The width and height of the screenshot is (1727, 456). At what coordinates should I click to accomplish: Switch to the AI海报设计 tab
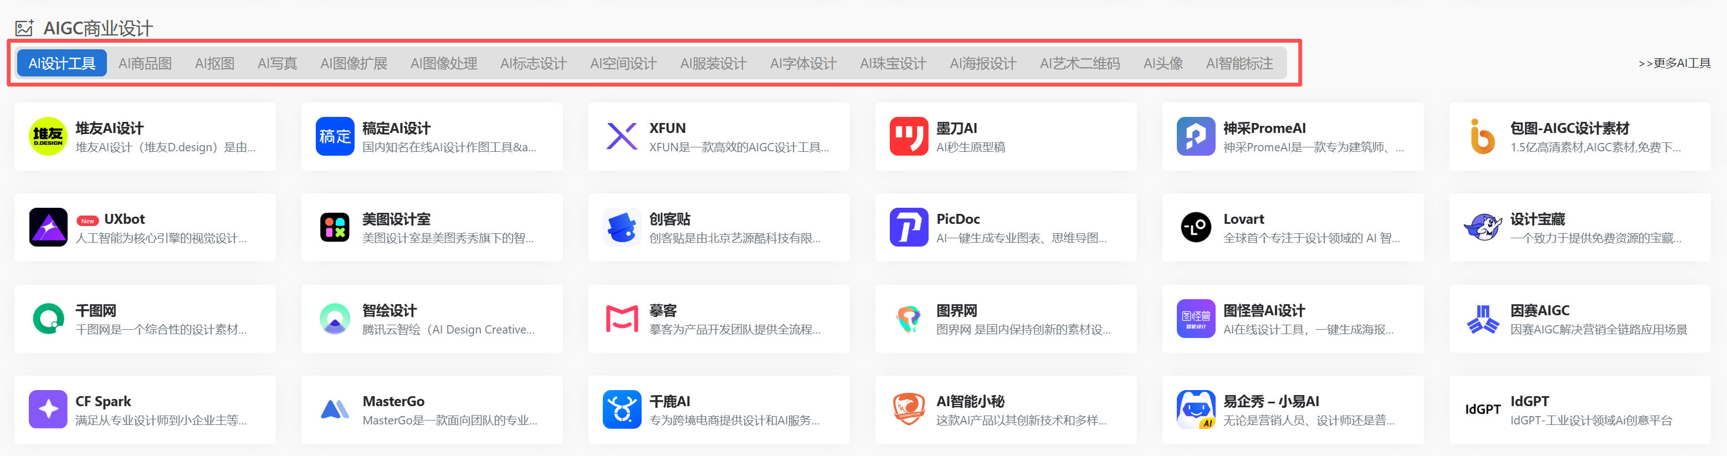tap(983, 63)
